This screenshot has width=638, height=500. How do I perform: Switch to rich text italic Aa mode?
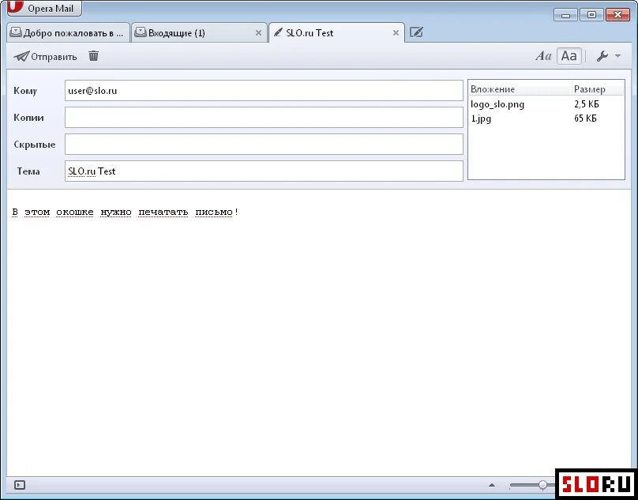click(x=543, y=56)
